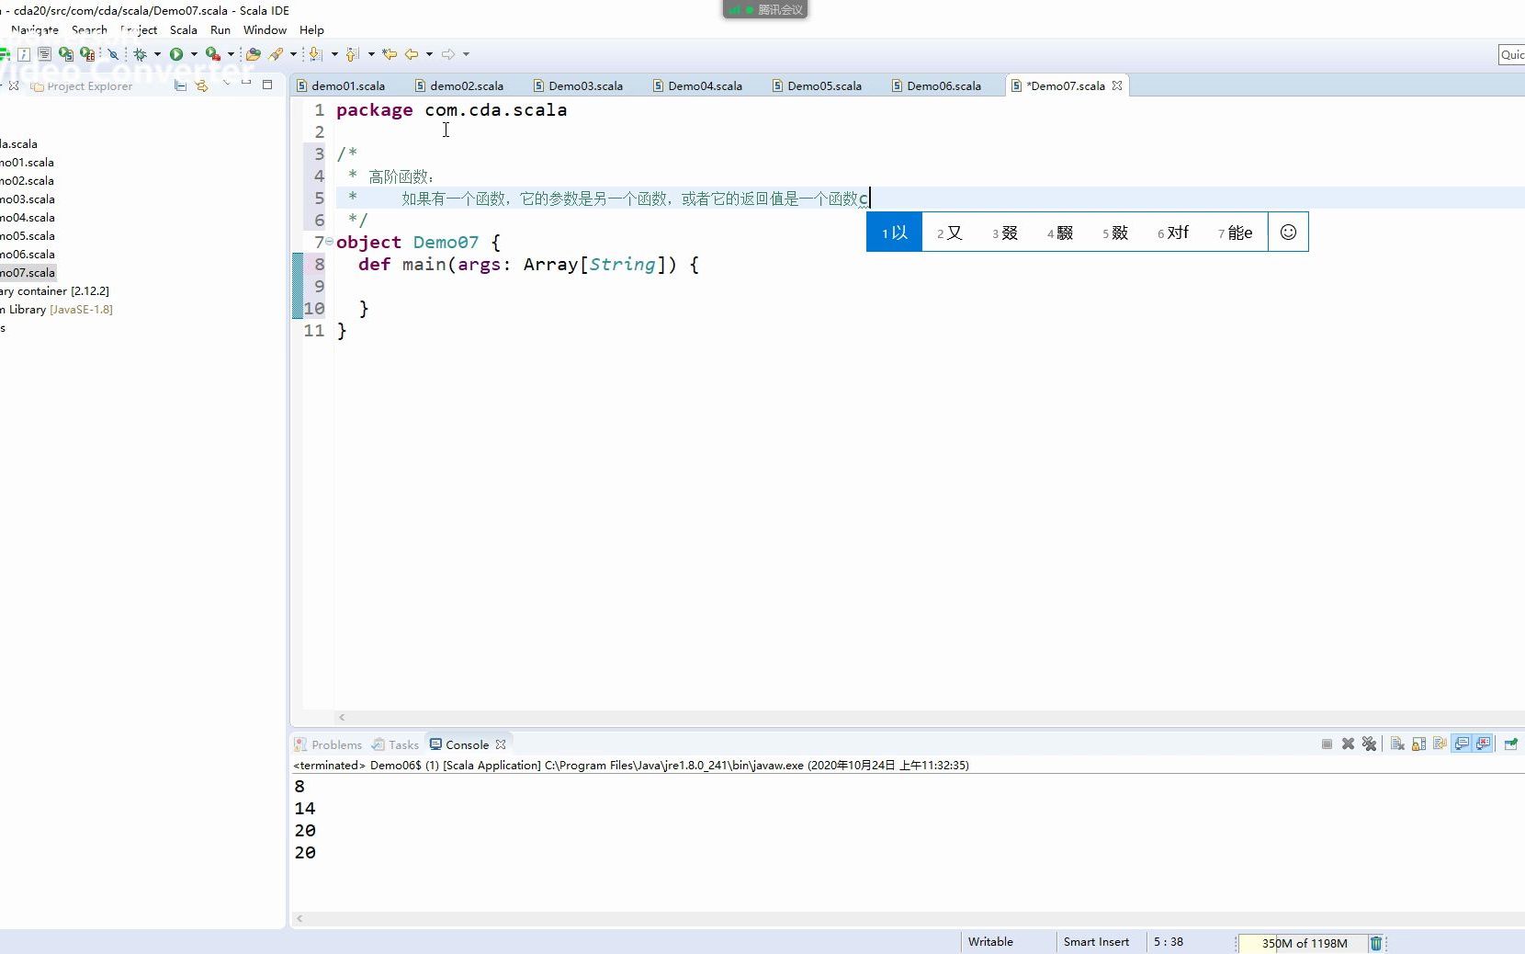Toggle console Word Wrap
Image resolution: width=1525 pixels, height=954 pixels.
tap(1440, 744)
